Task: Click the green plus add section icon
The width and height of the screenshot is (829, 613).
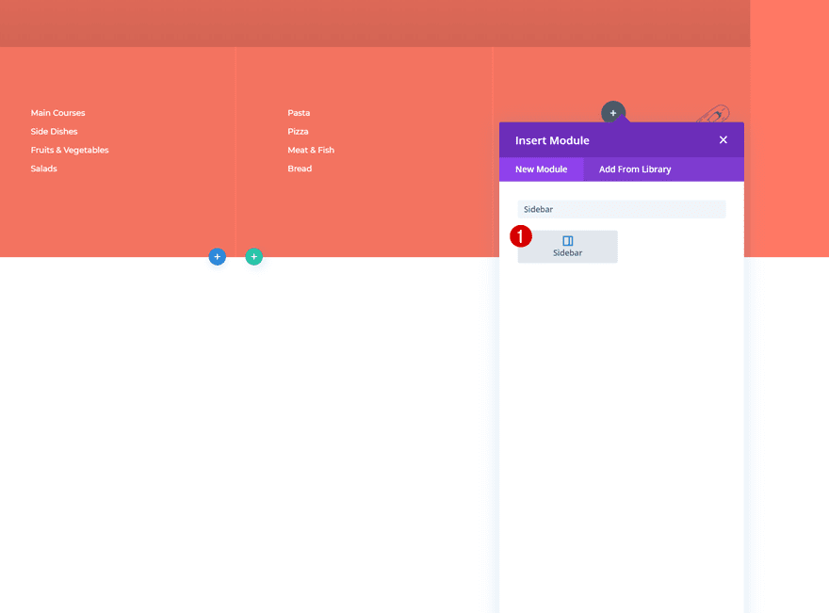Action: (x=253, y=256)
